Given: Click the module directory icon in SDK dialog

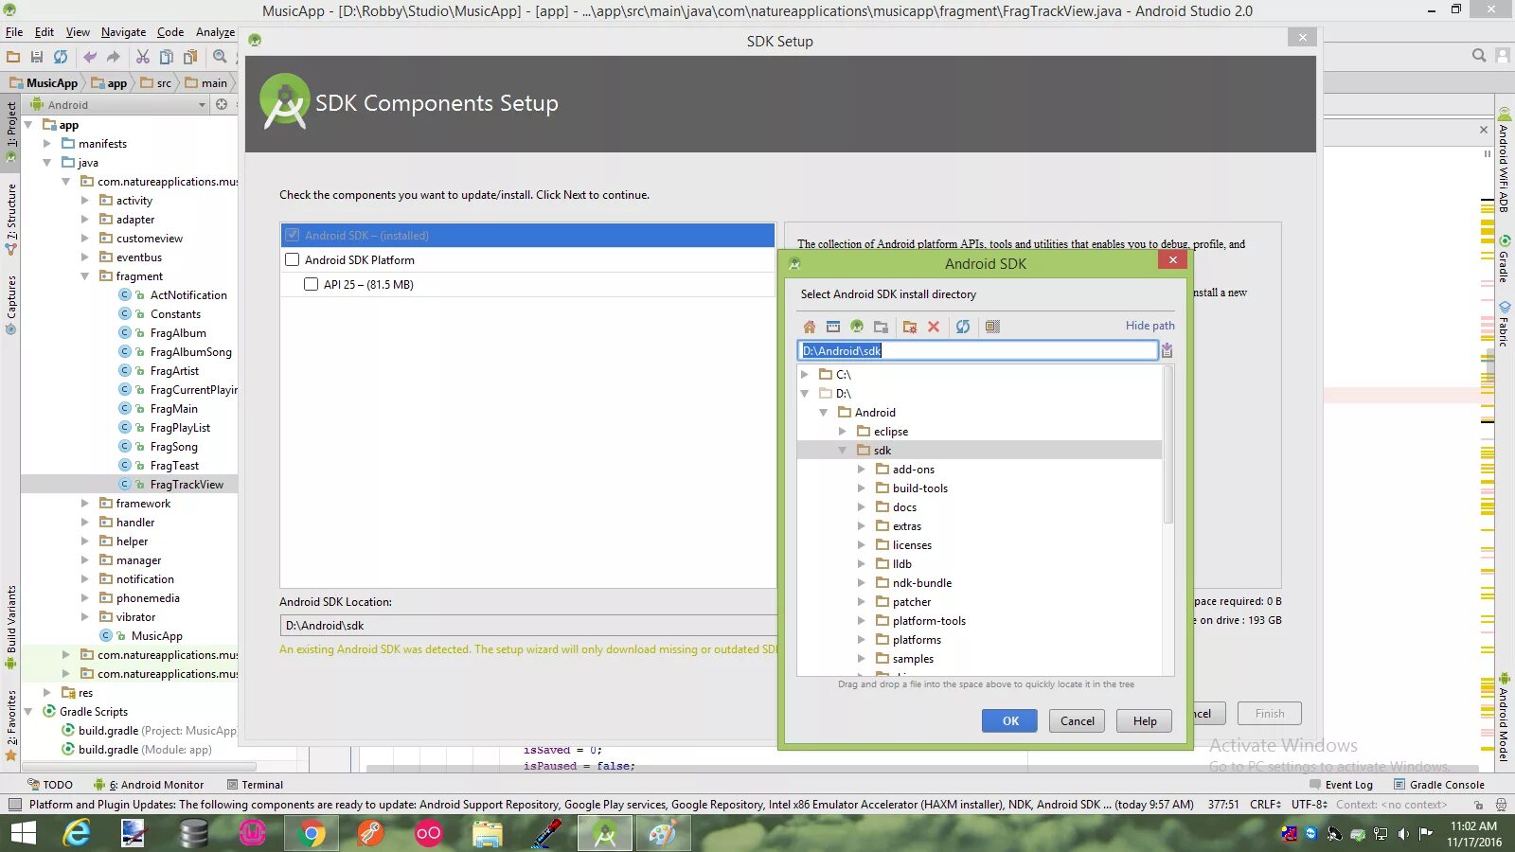Looking at the screenshot, I should click(881, 327).
